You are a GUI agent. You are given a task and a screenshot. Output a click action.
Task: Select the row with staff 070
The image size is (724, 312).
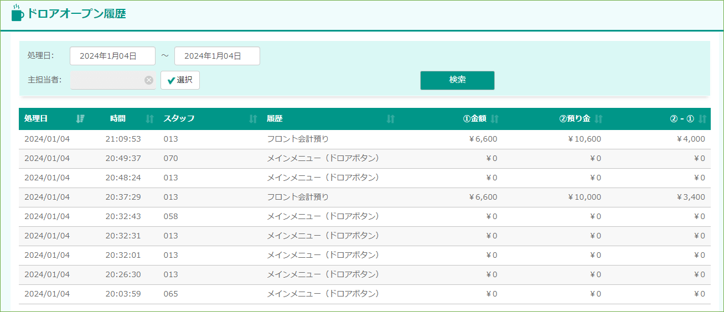(x=365, y=159)
